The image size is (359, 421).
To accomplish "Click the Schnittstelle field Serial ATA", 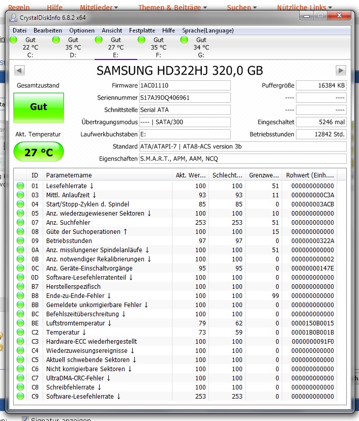I will (185, 110).
